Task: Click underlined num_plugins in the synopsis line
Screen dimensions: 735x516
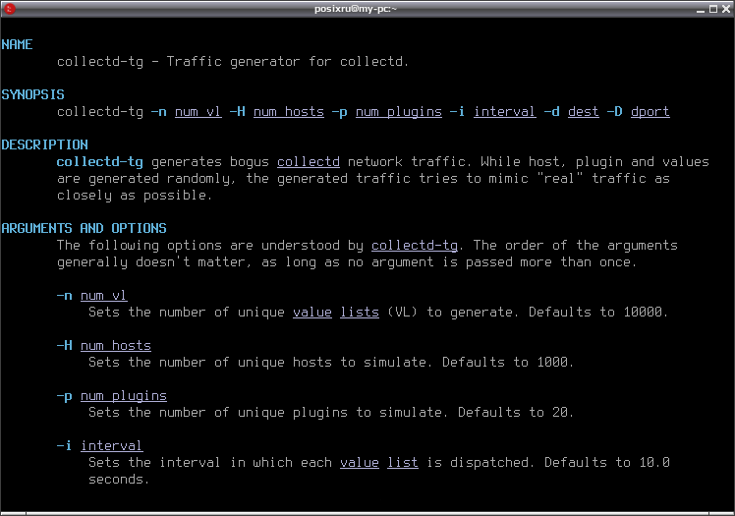Action: pos(398,112)
